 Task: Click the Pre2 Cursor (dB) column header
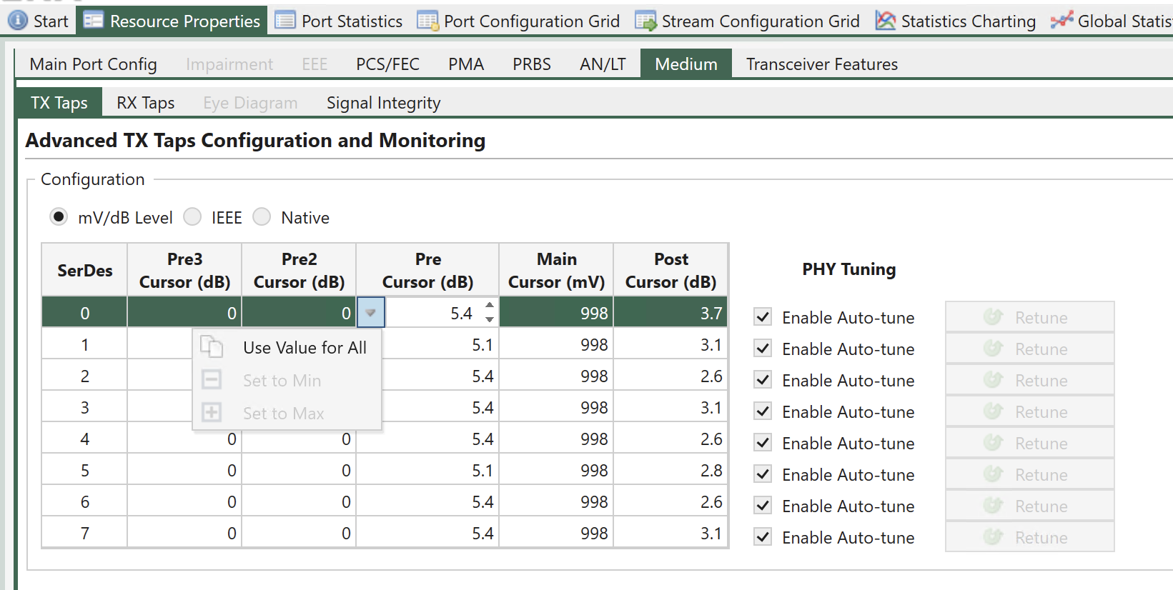[x=300, y=270]
